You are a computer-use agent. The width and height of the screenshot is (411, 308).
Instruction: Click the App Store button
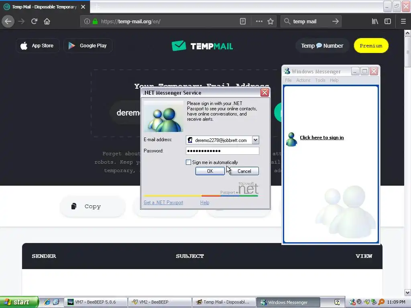37,46
